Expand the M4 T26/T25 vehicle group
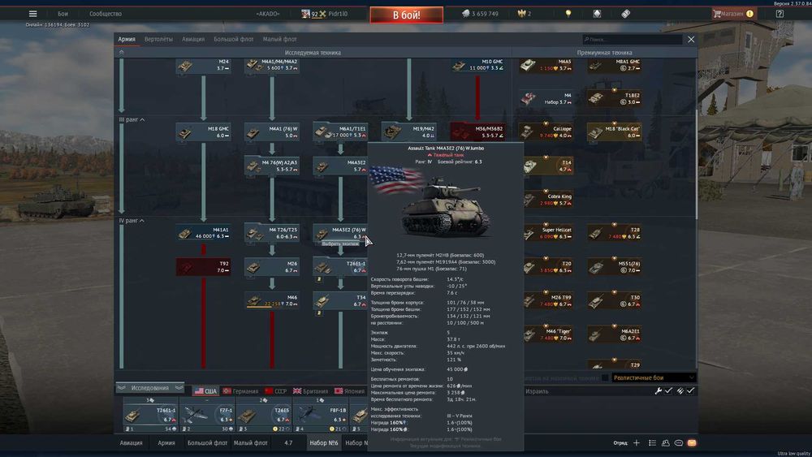 [271, 233]
